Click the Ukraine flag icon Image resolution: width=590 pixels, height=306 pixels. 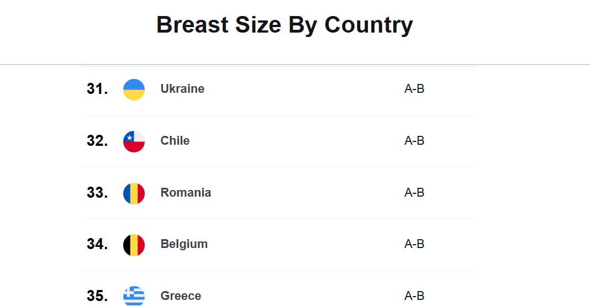pyautogui.click(x=134, y=89)
